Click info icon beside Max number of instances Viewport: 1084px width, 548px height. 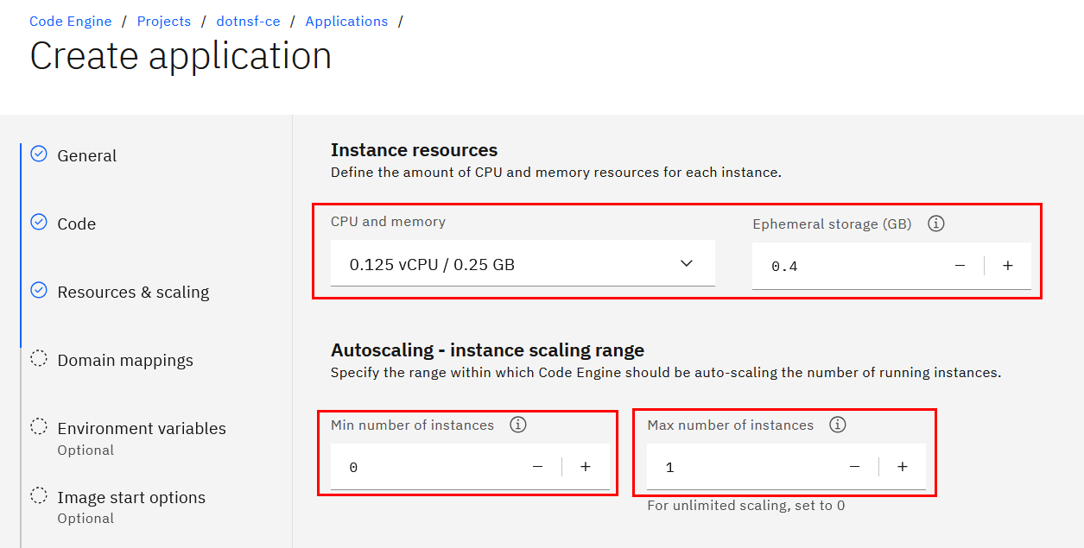pos(837,425)
